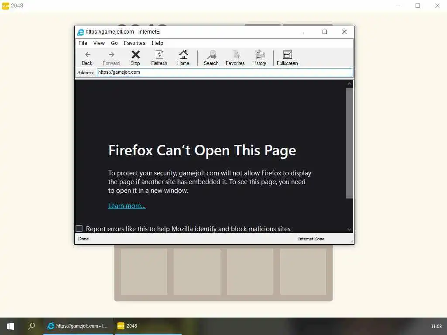
Task: Maximize the 2048 app window
Action: (418, 6)
